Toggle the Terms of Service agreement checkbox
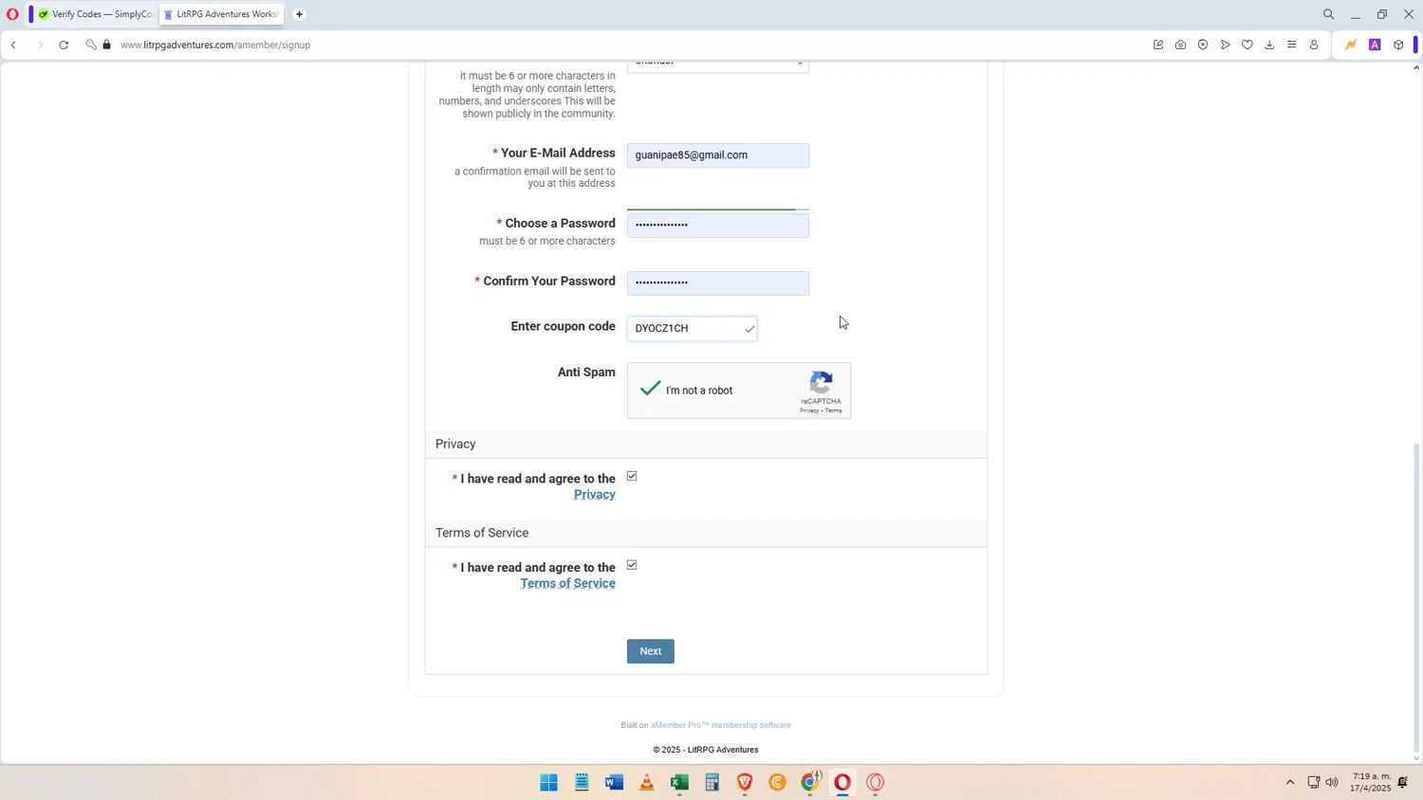This screenshot has height=800, width=1423. (x=632, y=565)
